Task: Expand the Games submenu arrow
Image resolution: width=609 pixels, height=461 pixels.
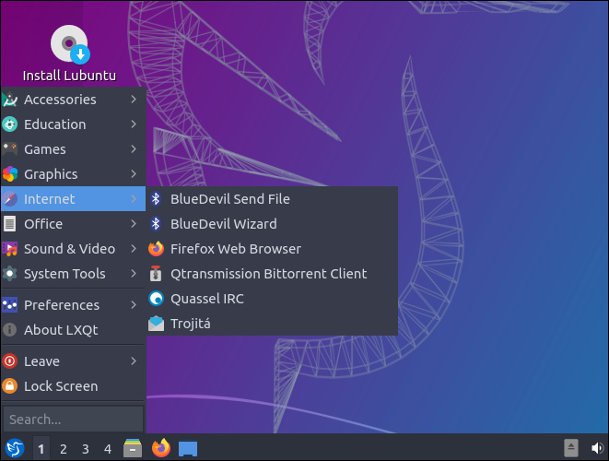Action: pos(134,149)
